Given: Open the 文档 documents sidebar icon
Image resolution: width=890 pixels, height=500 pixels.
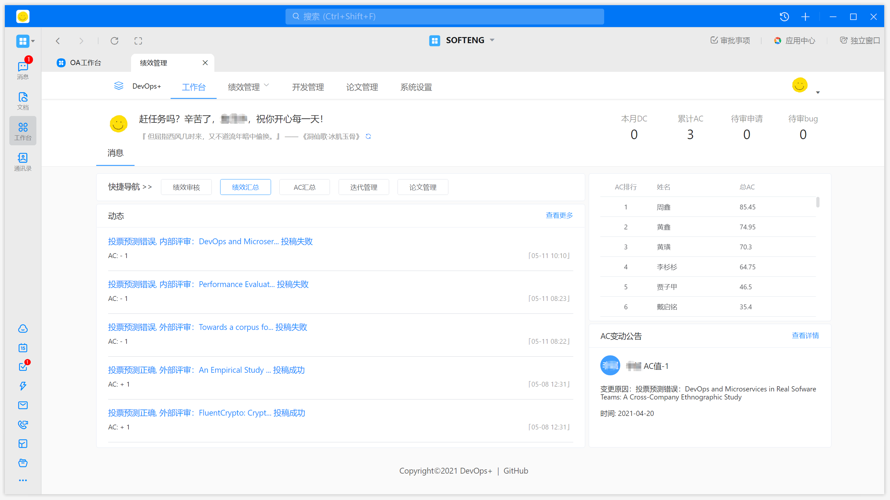Looking at the screenshot, I should pyautogui.click(x=23, y=101).
